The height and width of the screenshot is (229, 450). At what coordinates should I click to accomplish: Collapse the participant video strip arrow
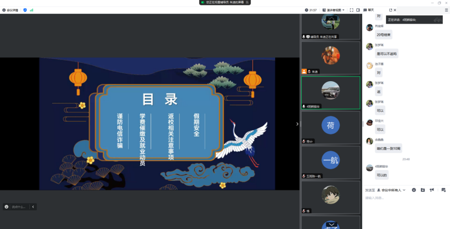297,124
